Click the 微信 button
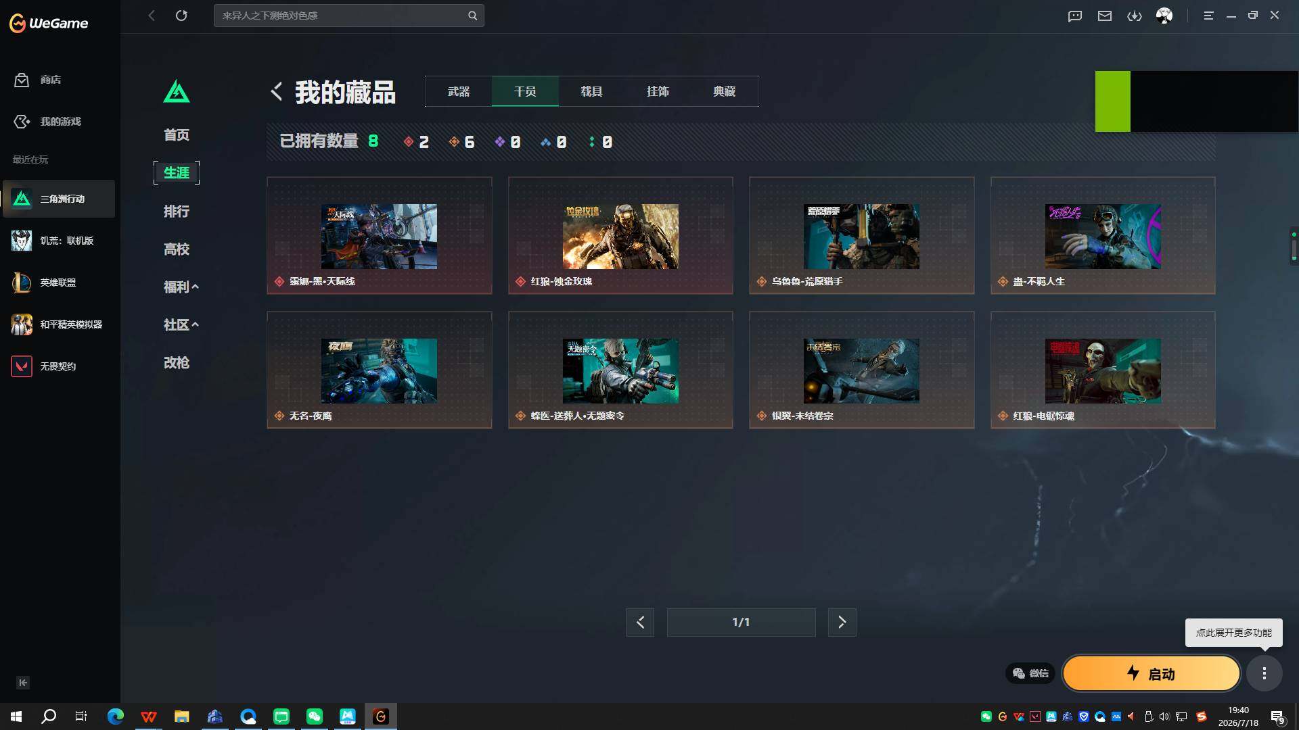The image size is (1299, 730). 1030,673
